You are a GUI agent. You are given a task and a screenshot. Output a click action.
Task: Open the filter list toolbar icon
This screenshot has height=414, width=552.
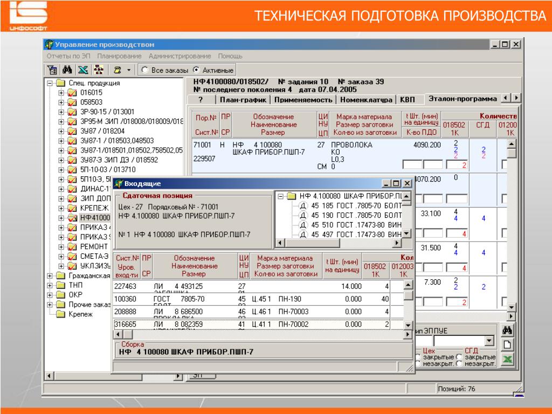tap(52, 70)
